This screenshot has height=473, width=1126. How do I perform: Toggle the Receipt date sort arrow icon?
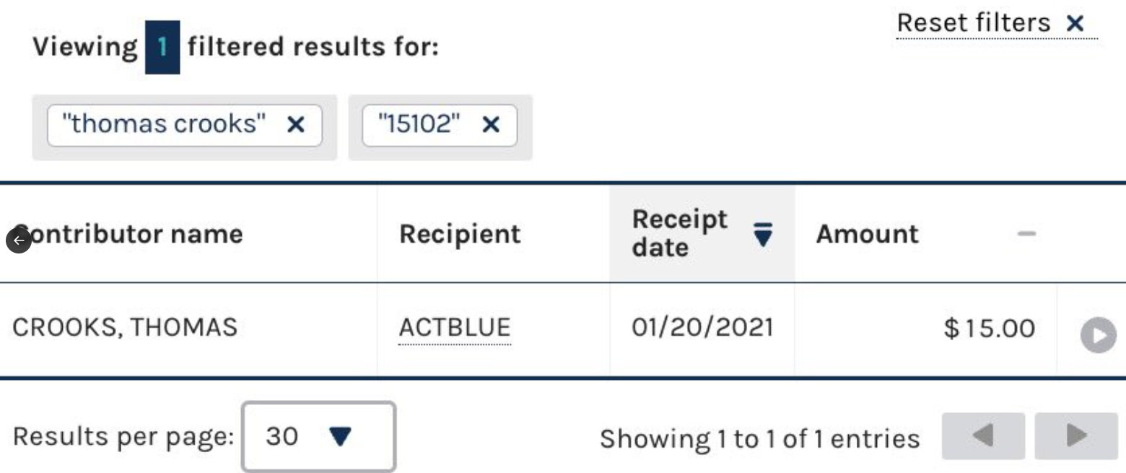[762, 234]
